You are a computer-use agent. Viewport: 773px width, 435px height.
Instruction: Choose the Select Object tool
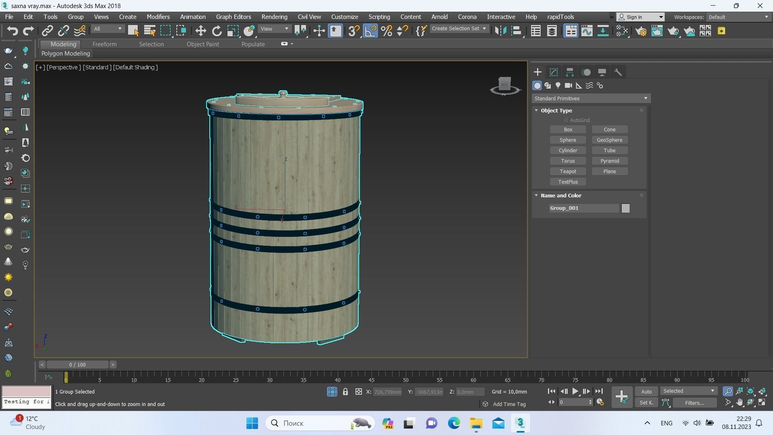[x=133, y=31]
